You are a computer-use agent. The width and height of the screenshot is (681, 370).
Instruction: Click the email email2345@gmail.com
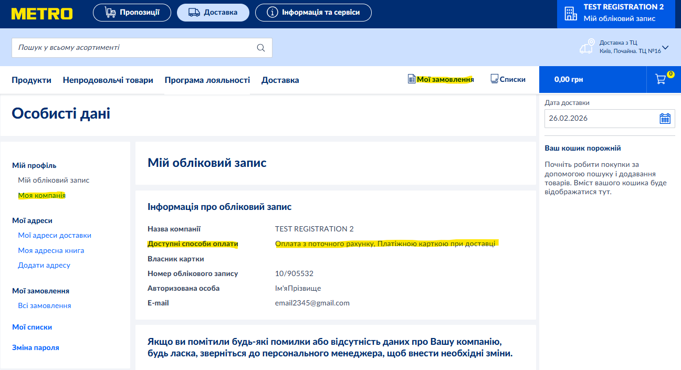coord(312,303)
